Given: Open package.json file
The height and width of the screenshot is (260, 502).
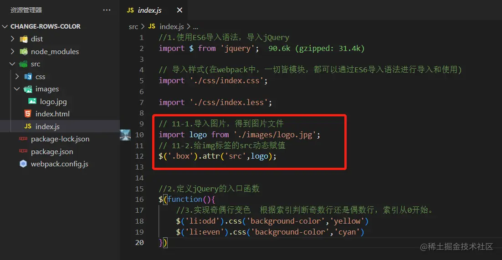Looking at the screenshot, I should pyautogui.click(x=60, y=151).
